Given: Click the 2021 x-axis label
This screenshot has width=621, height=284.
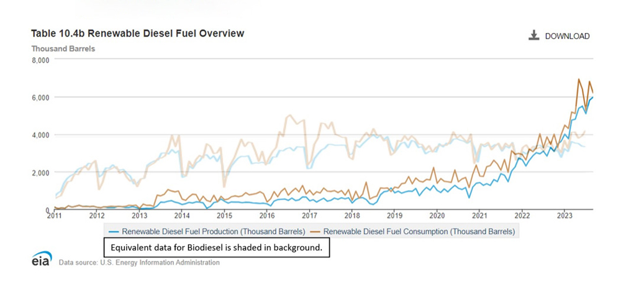Looking at the screenshot, I should pos(479,216).
